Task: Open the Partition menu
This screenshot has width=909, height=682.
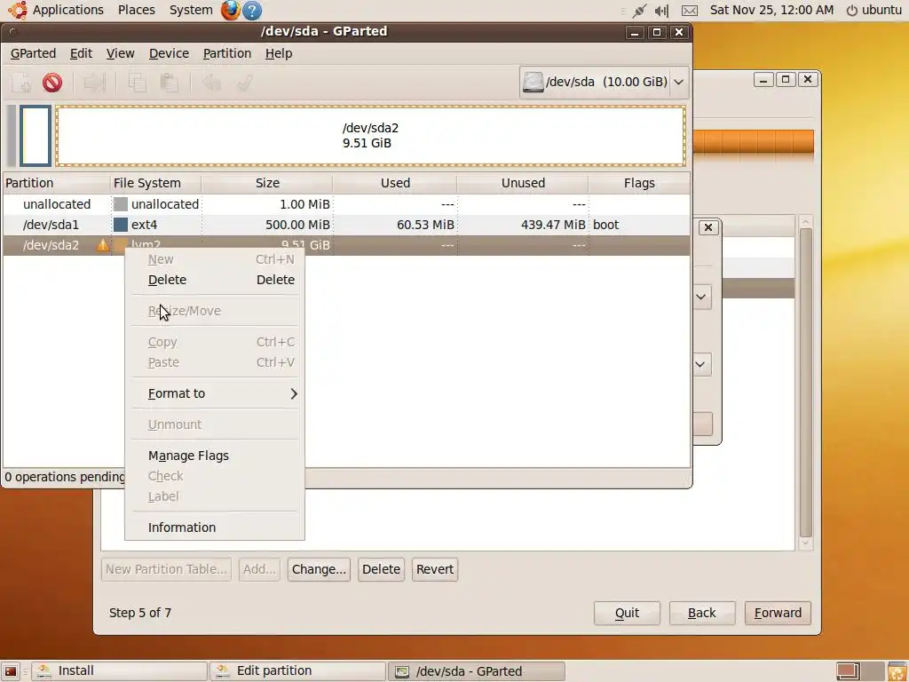Action: [x=227, y=53]
